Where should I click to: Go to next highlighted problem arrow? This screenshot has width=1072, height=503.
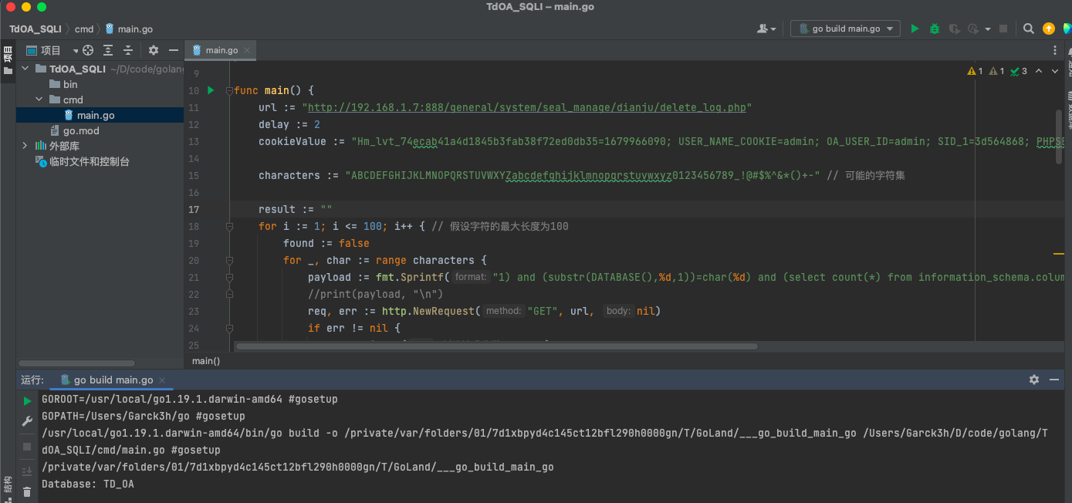tap(1055, 71)
